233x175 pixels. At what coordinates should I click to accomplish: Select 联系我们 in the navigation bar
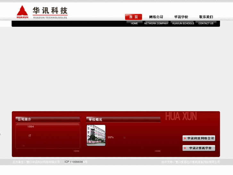click(206, 17)
